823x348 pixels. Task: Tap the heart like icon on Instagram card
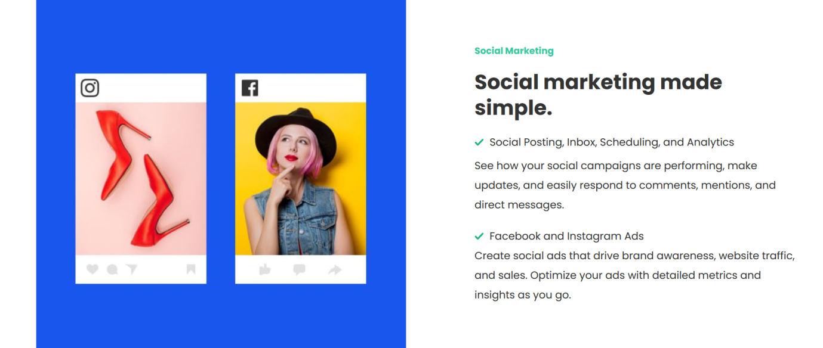[92, 269]
